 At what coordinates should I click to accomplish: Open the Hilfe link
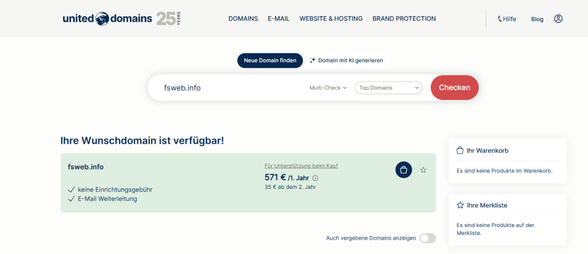coord(507,19)
